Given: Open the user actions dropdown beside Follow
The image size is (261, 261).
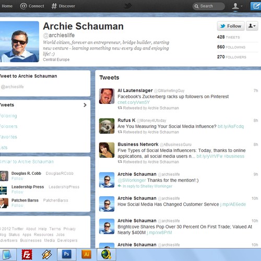Looking at the screenshot, I should pyautogui.click(x=252, y=26).
